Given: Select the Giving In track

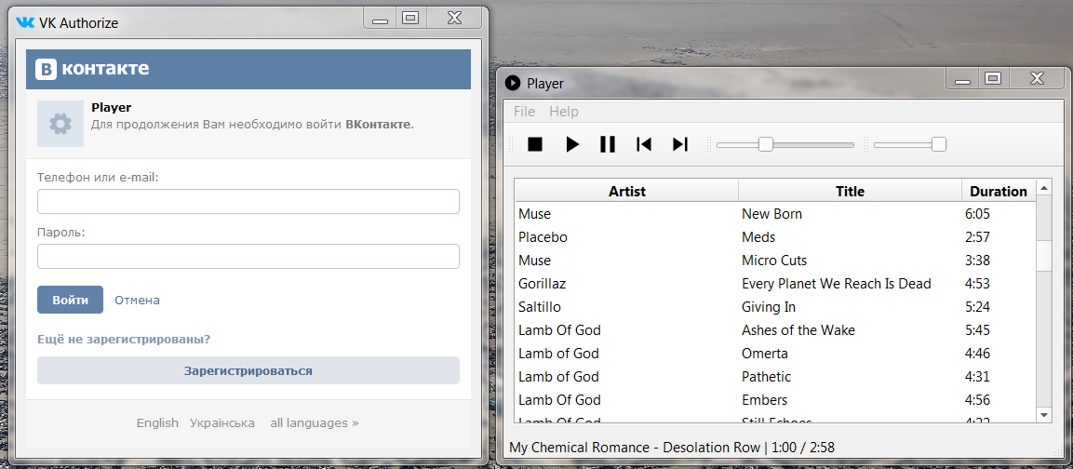Looking at the screenshot, I should pyautogui.click(x=769, y=307).
